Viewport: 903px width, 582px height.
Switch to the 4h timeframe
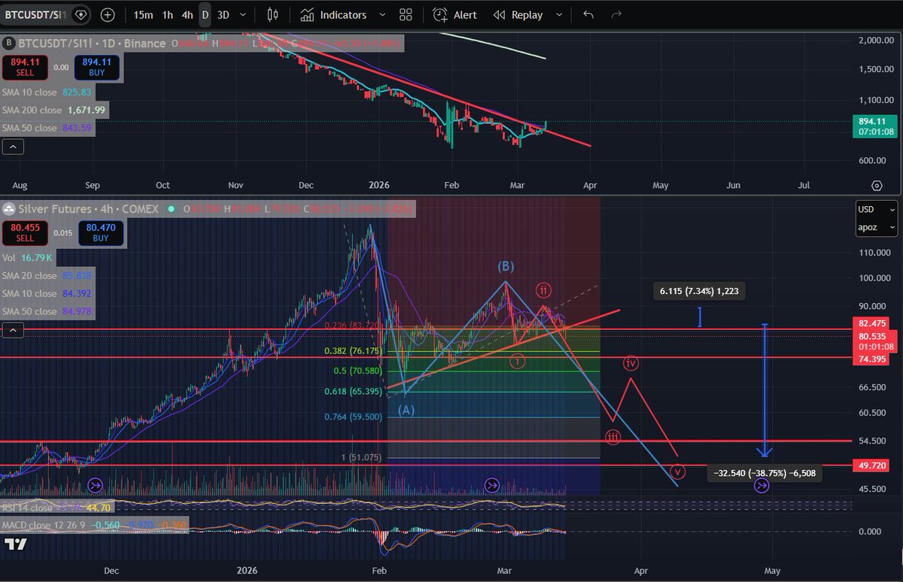coord(187,14)
